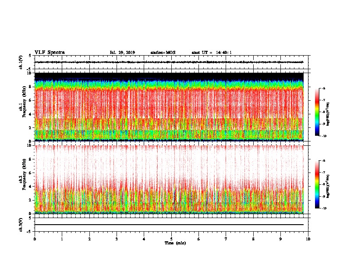347x268 pixels.
Task: Click the "2" kHz tick on ch.2 spectrogram
Action: pyautogui.click(x=31, y=200)
